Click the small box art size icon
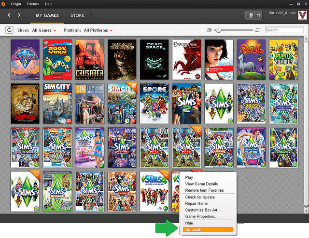This screenshot has height=238, width=309. [209, 30]
